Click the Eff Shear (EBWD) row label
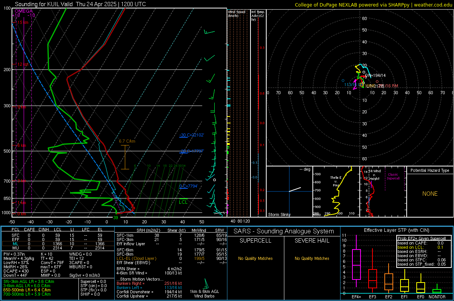This screenshot has height=301, width=454. pos(133,263)
